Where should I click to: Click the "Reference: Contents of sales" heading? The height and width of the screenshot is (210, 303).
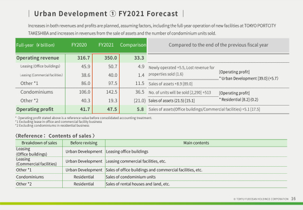click(55, 136)
